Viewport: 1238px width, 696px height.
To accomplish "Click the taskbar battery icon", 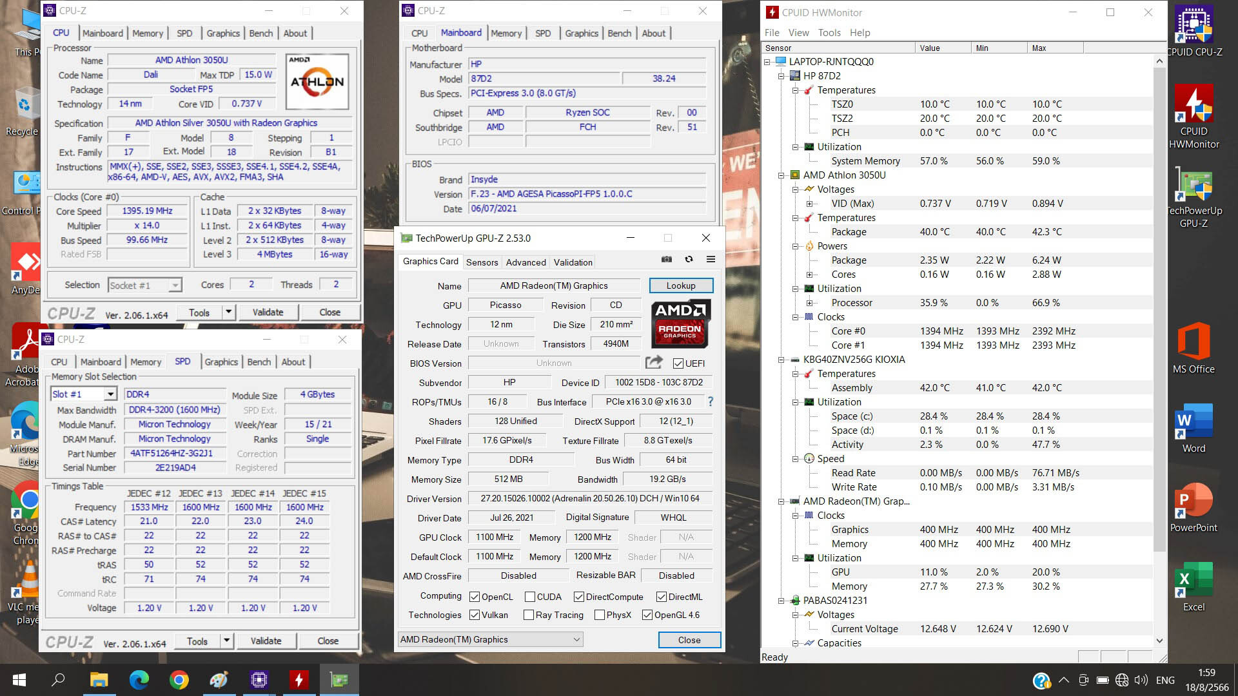I will tap(1103, 680).
